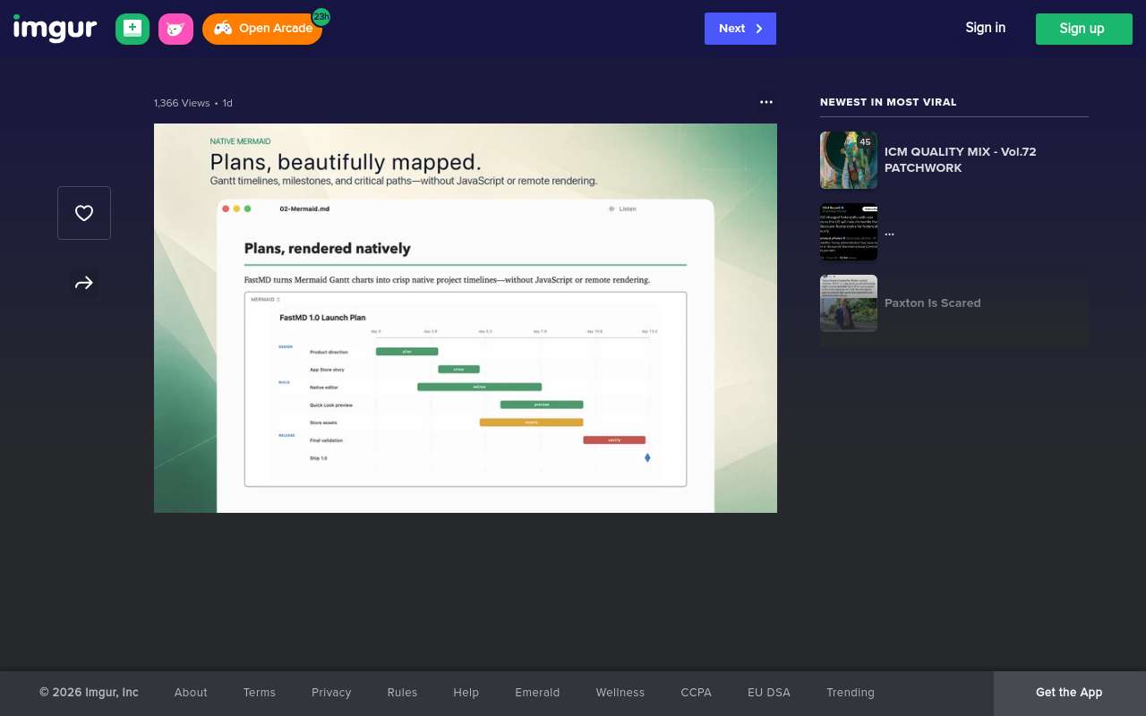1146x716 pixels.
Task: Open the Emerald footer link
Action: click(x=537, y=693)
